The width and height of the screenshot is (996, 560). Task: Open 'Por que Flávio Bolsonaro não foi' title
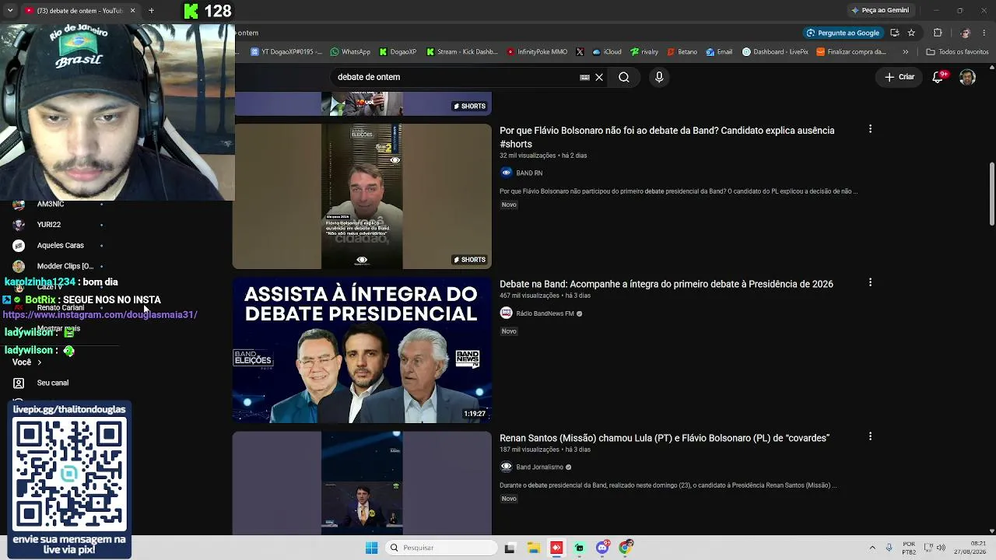coord(667,137)
